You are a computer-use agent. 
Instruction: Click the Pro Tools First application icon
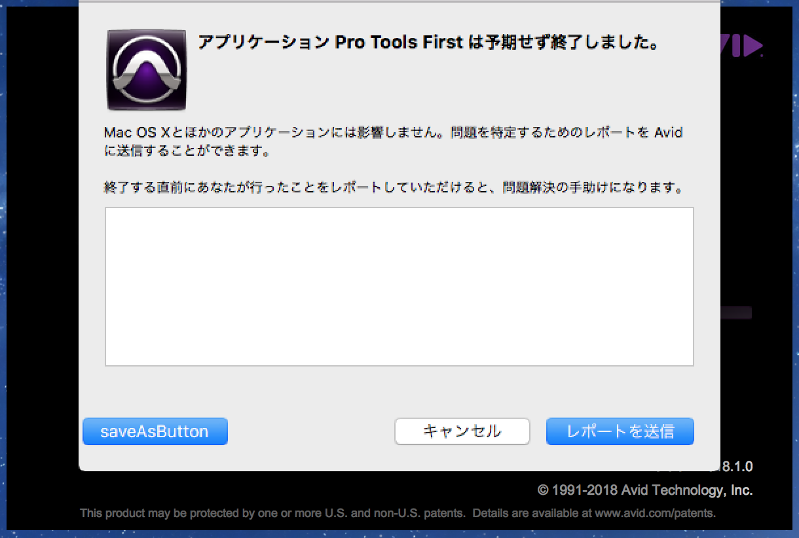pyautogui.click(x=147, y=69)
